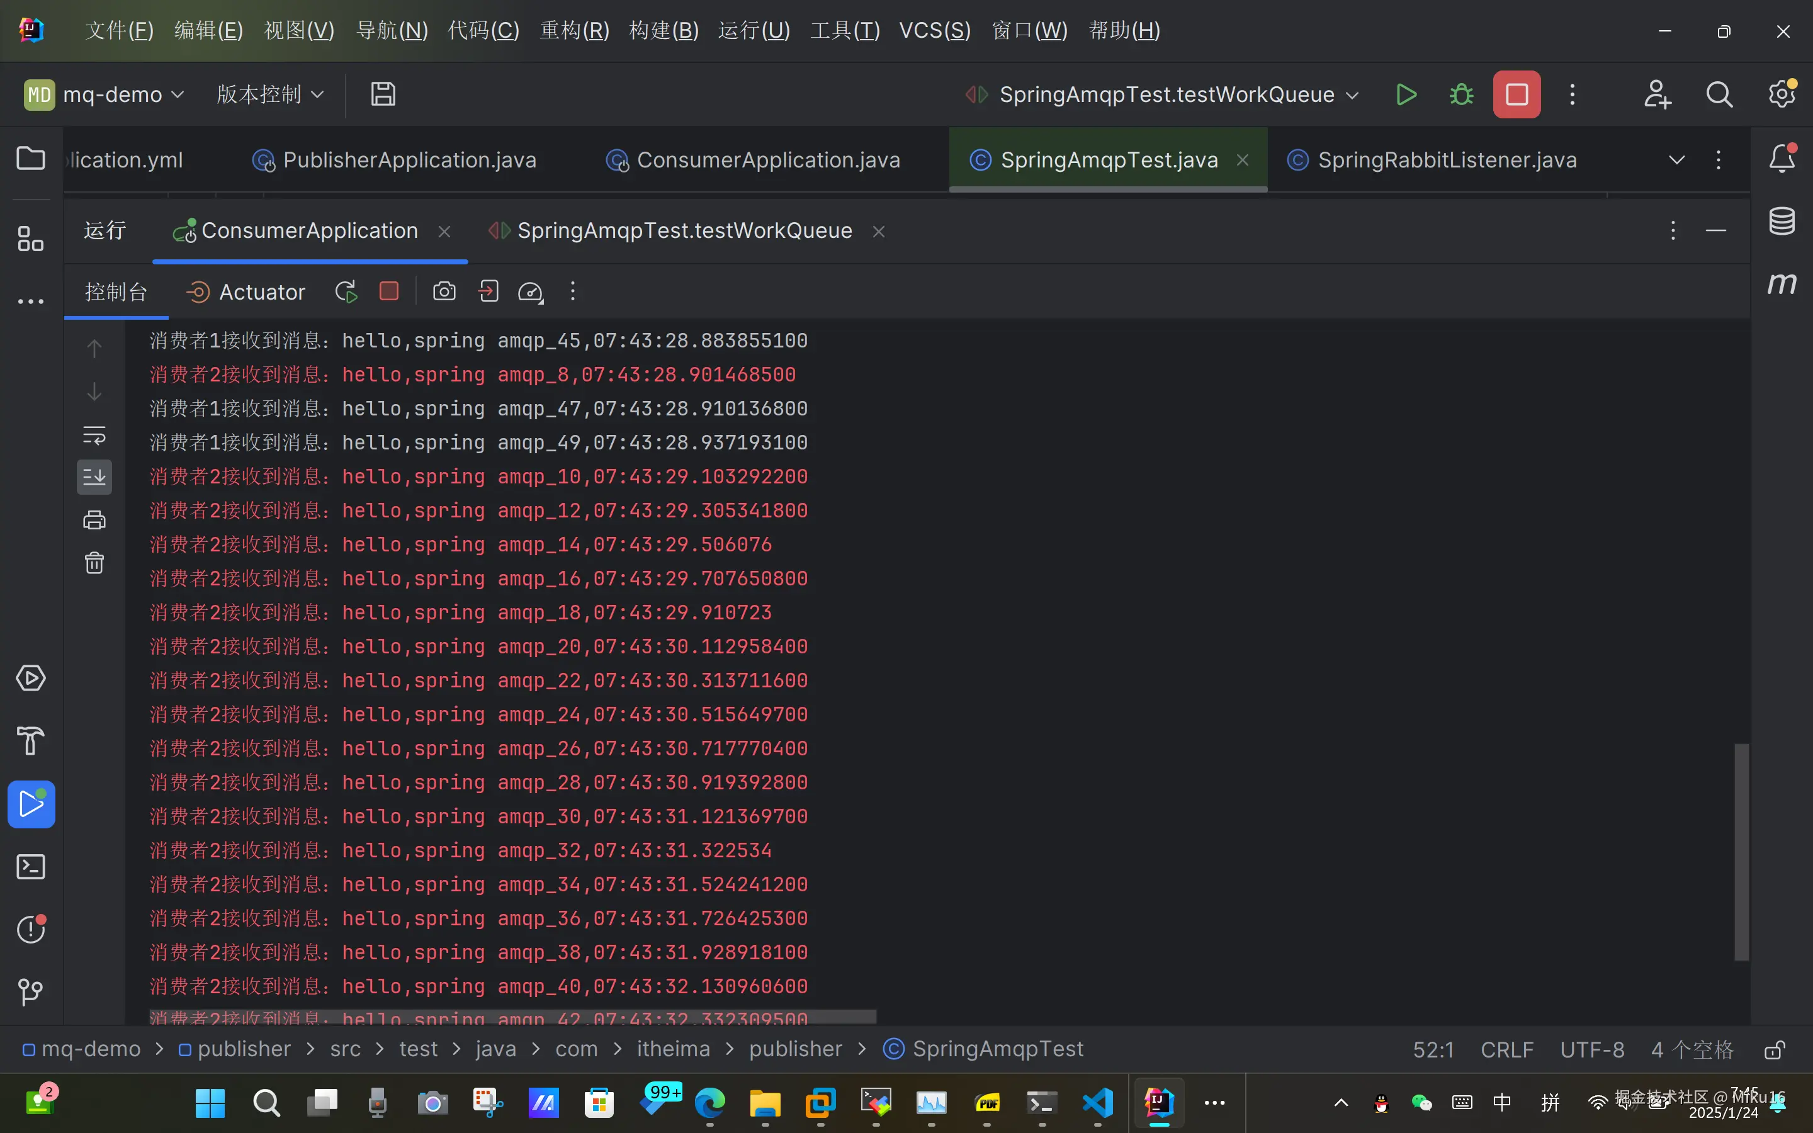Toggle read-only lock in status bar

point(1773,1050)
